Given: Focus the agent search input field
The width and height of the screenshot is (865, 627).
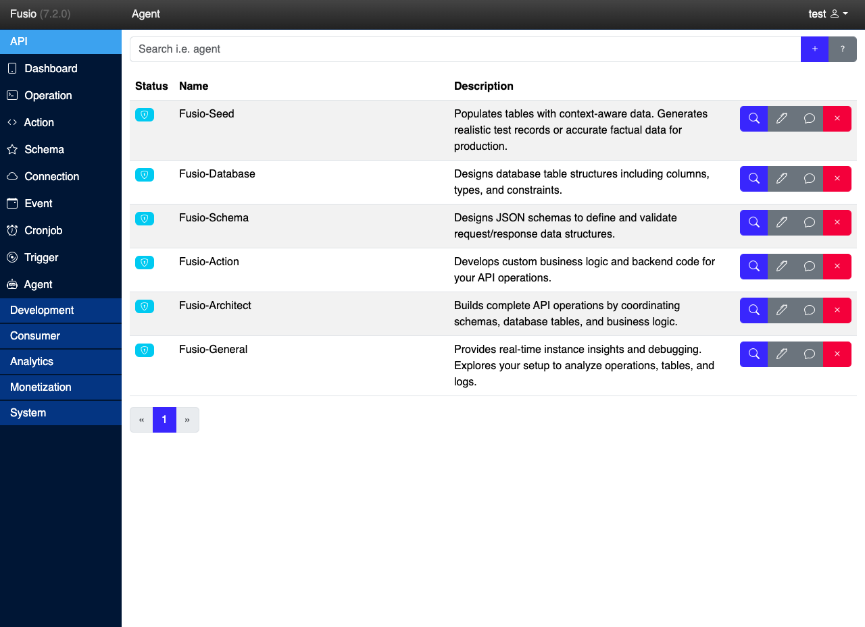Looking at the screenshot, I should 465,49.
